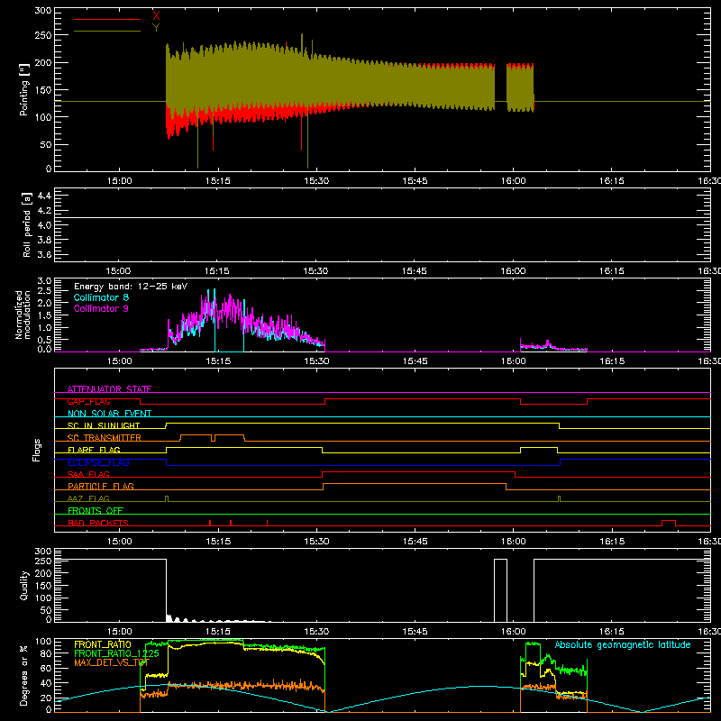Select the red X legend letter
The height and width of the screenshot is (721, 721).
coord(156,15)
